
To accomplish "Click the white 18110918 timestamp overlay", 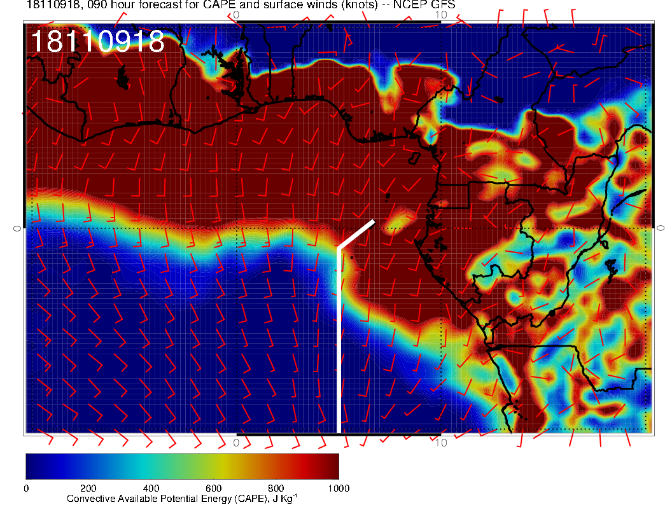I will click(97, 42).
